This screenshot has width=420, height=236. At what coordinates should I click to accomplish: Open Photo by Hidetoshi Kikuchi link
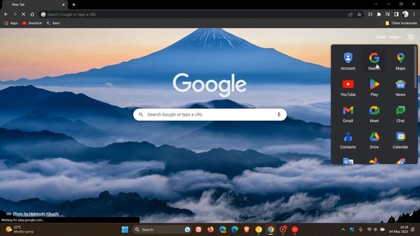coord(35,214)
